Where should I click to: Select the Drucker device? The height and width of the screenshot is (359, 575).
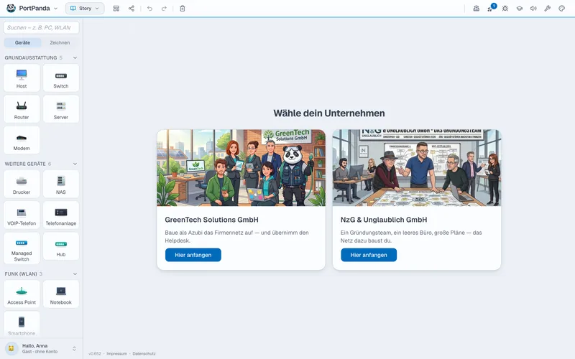(x=22, y=184)
